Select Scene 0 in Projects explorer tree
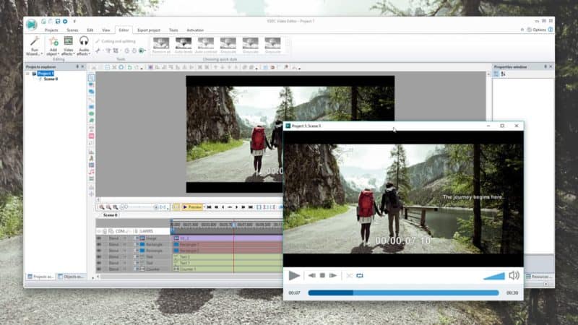The width and height of the screenshot is (578, 325). [x=51, y=79]
